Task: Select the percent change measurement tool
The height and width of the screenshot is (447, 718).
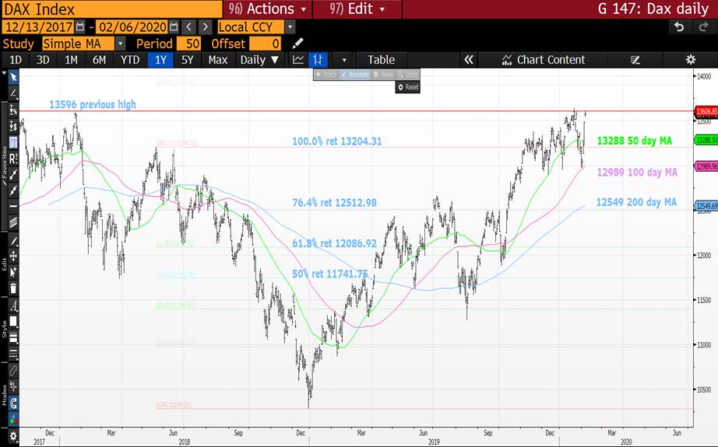Action: click(13, 110)
